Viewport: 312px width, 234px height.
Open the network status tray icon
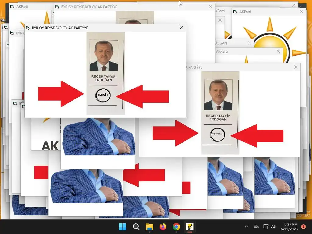pyautogui.click(x=266, y=227)
